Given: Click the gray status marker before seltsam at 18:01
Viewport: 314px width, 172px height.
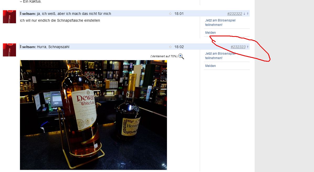Looking at the screenshot, I should [20, 14].
